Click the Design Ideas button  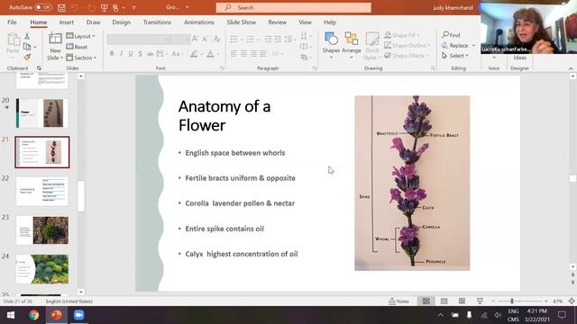point(519,58)
